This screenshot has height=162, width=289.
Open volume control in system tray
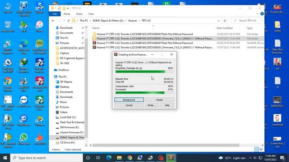tap(255, 158)
